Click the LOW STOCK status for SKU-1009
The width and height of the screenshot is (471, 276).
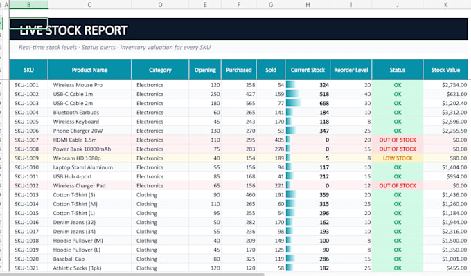point(398,158)
